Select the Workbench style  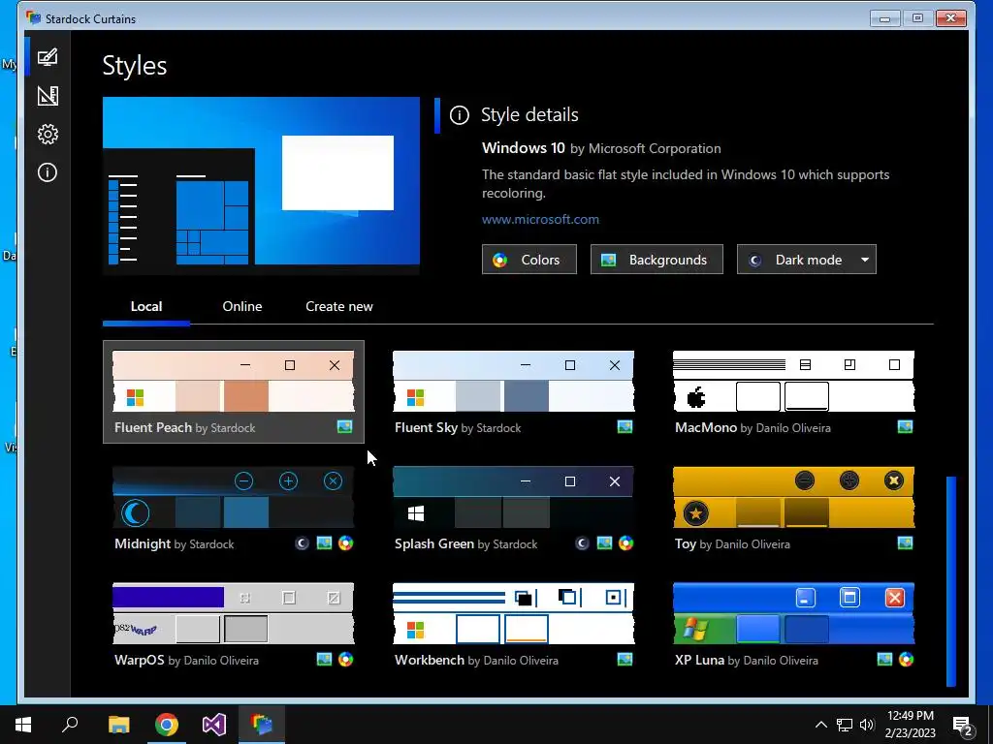coord(513,625)
